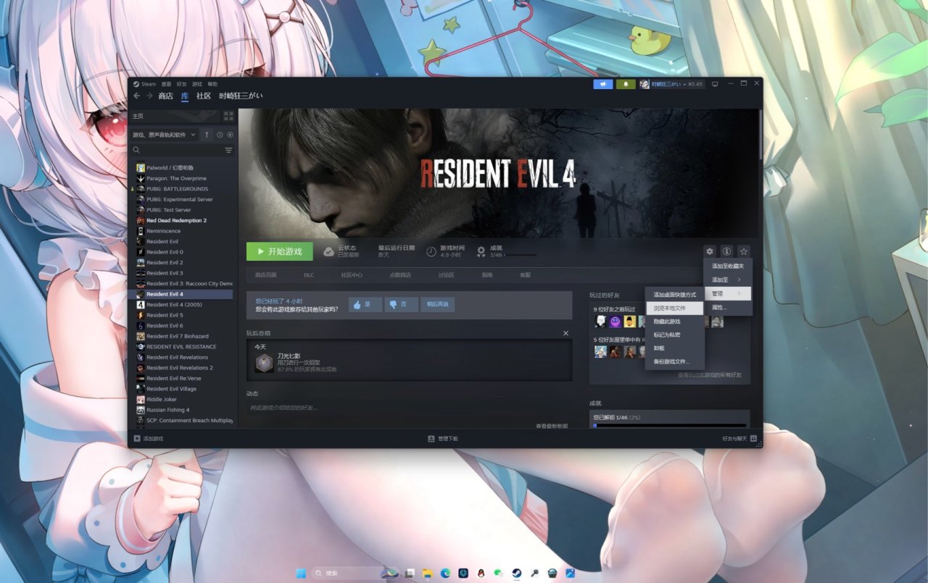Open File Explorer from the taskbar
The image size is (928, 583).
(428, 573)
